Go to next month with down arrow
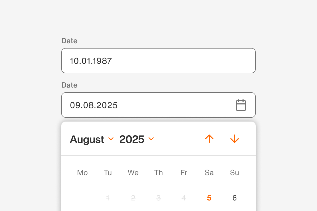Image resolution: width=317 pixels, height=211 pixels. pyautogui.click(x=234, y=139)
